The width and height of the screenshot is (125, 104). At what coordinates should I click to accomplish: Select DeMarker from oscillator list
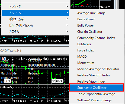[x=97, y=44]
